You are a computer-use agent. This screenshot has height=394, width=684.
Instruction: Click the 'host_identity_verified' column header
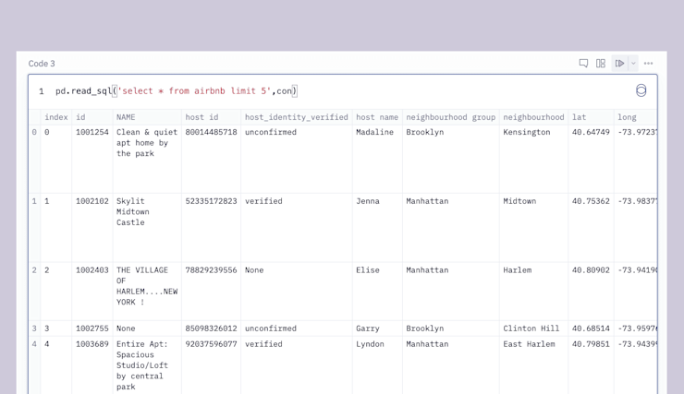297,117
